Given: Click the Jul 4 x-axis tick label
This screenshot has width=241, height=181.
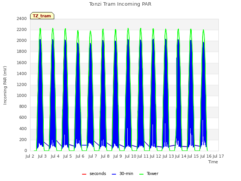Looking at the screenshot, I should (x=55, y=156).
